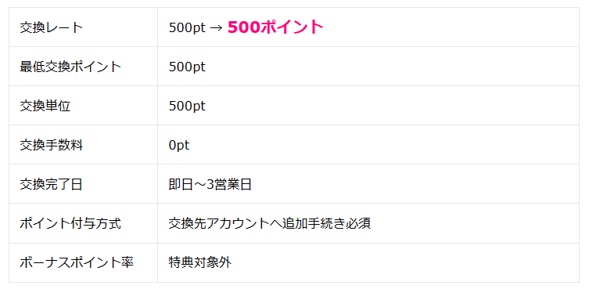
Task: Click the 500pt value beside 交換単位
Action: [187, 106]
